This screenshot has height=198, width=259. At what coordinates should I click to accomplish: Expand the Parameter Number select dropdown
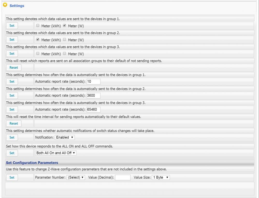(x=76, y=178)
